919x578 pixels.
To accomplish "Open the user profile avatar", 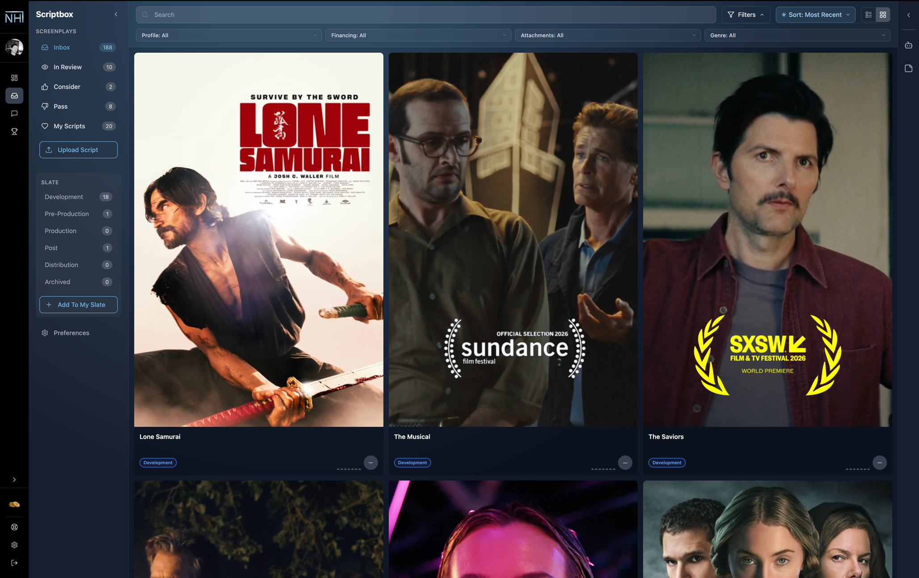I will (x=14, y=47).
